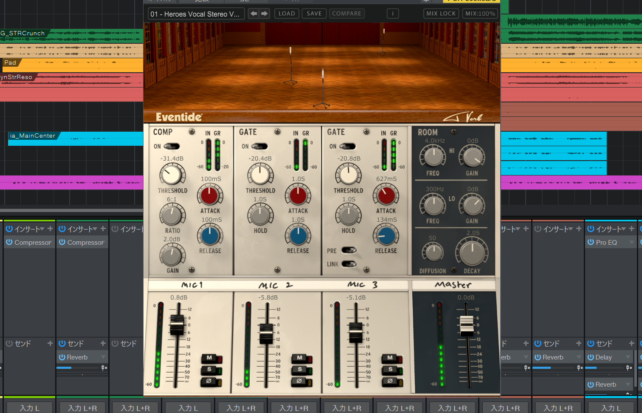Click Mic 2 gate RELEASE knob
This screenshot has width=642, height=413.
pyautogui.click(x=298, y=235)
